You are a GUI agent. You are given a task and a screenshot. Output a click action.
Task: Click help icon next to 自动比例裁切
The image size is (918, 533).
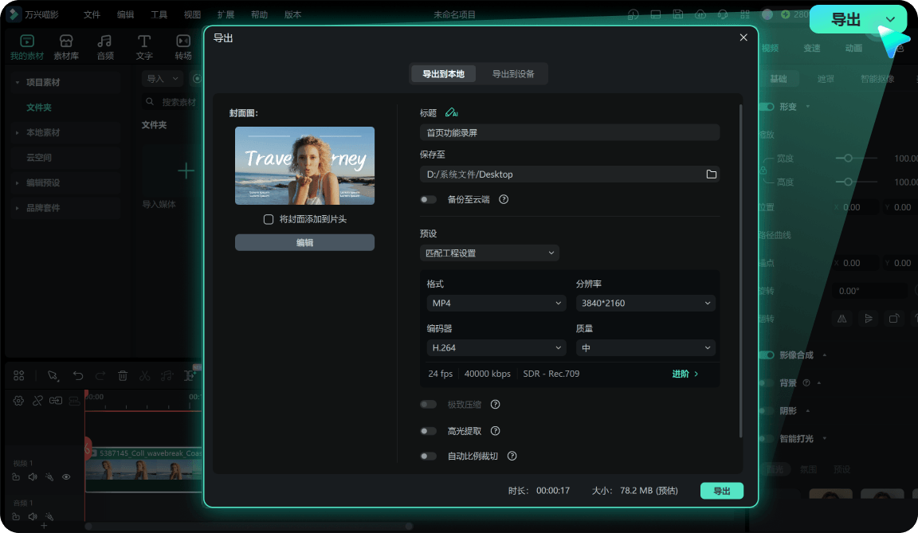(x=512, y=456)
